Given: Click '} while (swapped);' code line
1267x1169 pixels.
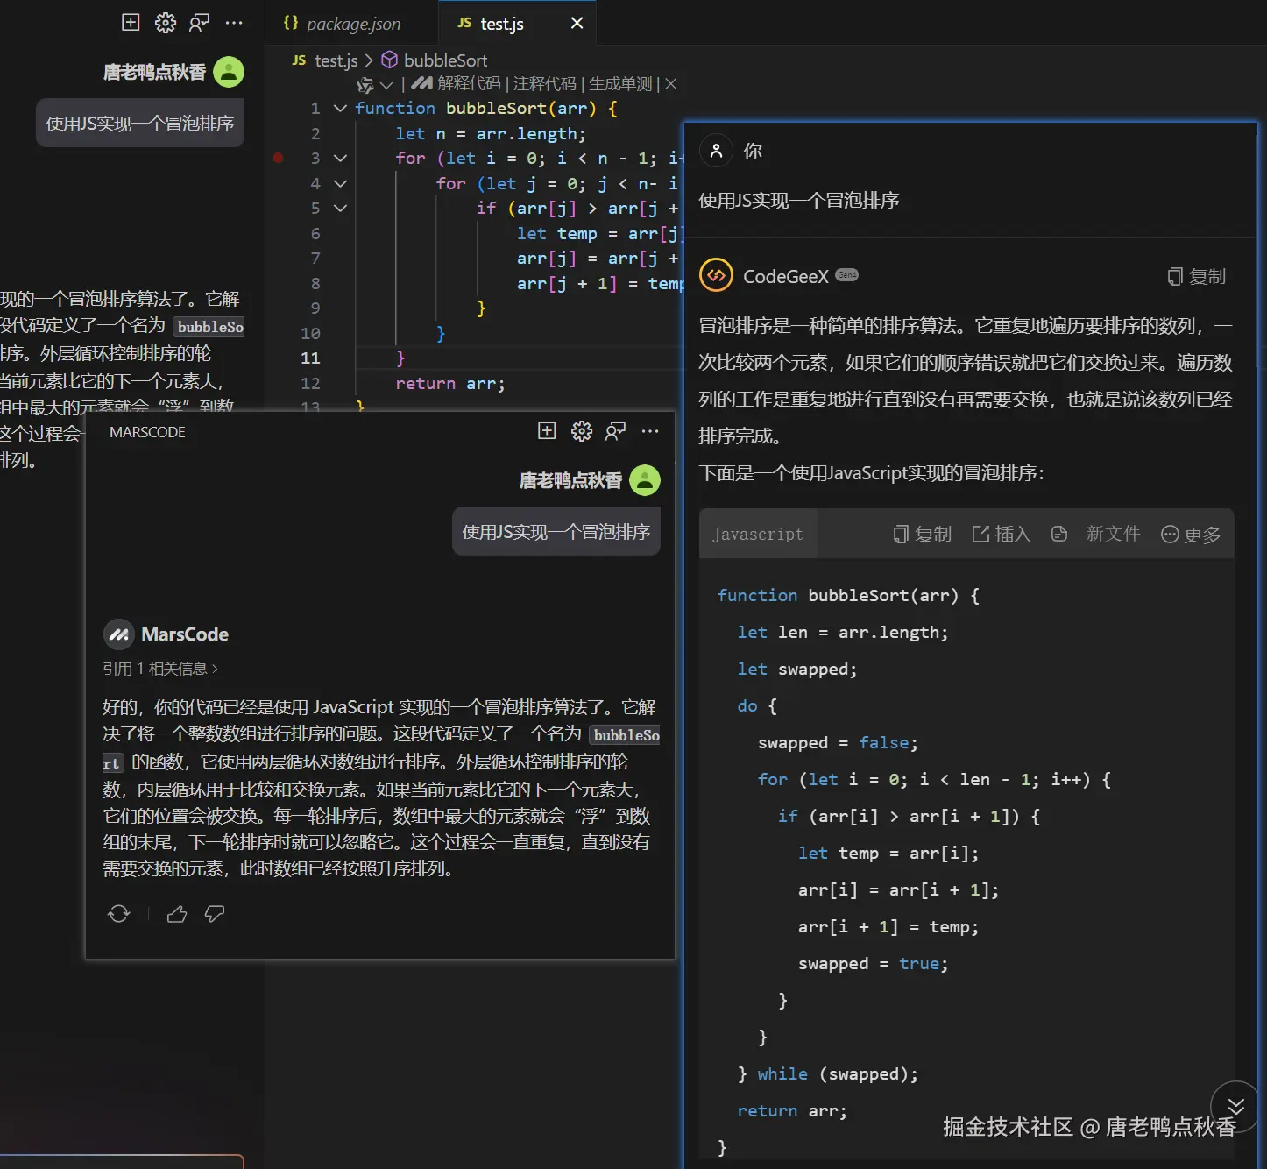Looking at the screenshot, I should point(828,1073).
